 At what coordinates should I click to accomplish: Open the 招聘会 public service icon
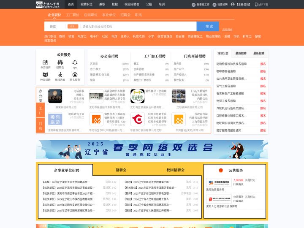[60, 62]
